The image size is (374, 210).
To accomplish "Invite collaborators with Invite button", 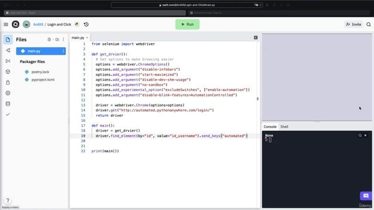I will pyautogui.click(x=354, y=24).
